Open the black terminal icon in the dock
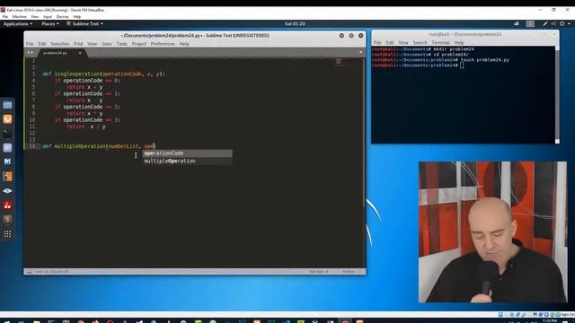 [7, 134]
